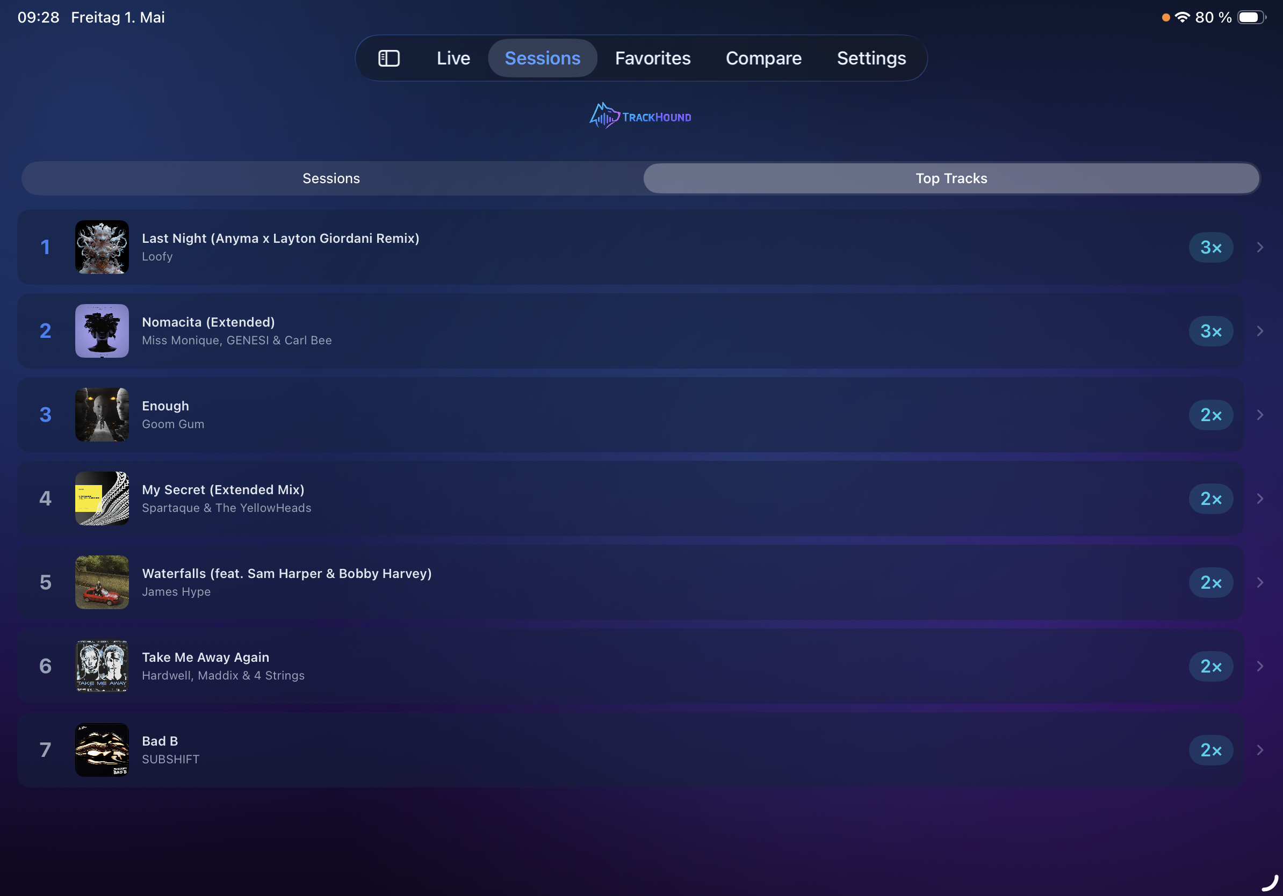This screenshot has width=1283, height=896.
Task: Tap the Wi-Fi status icon
Action: pyautogui.click(x=1182, y=17)
